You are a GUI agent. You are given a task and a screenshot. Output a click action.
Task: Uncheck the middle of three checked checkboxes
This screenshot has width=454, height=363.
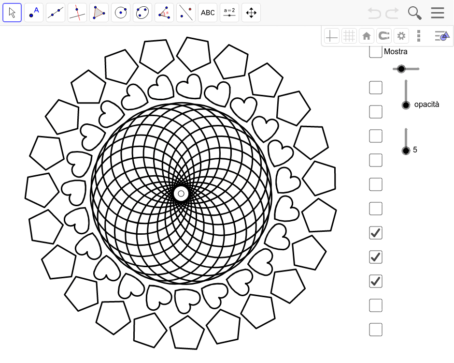tap(376, 257)
